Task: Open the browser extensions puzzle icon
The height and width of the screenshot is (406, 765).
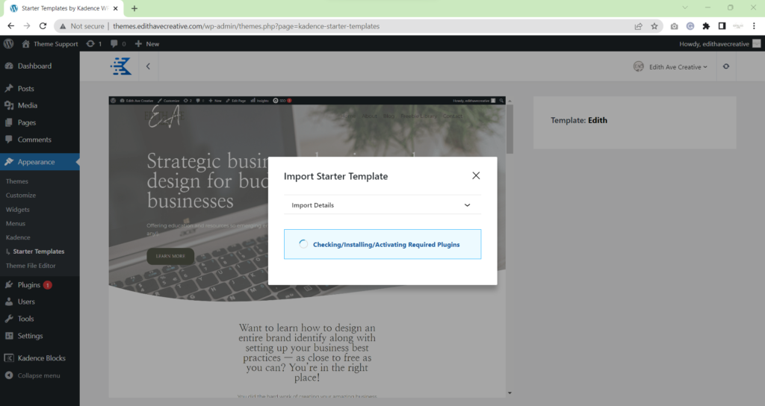Action: 706,25
